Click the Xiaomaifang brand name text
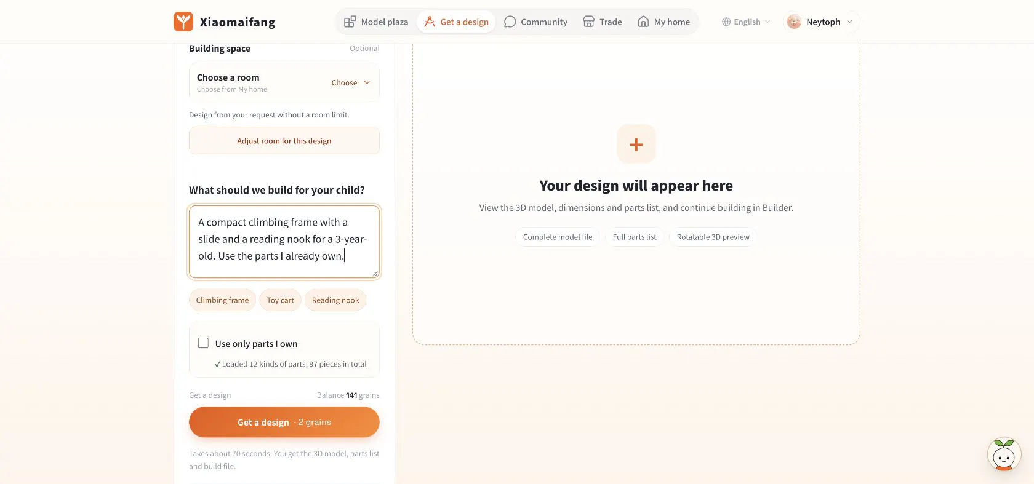1034x484 pixels. (238, 22)
